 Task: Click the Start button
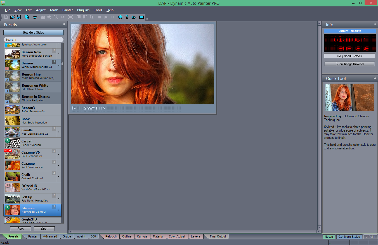coord(44,229)
